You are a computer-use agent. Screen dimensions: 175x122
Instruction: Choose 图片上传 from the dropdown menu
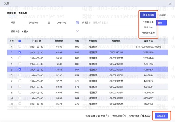[x=148, y=27]
